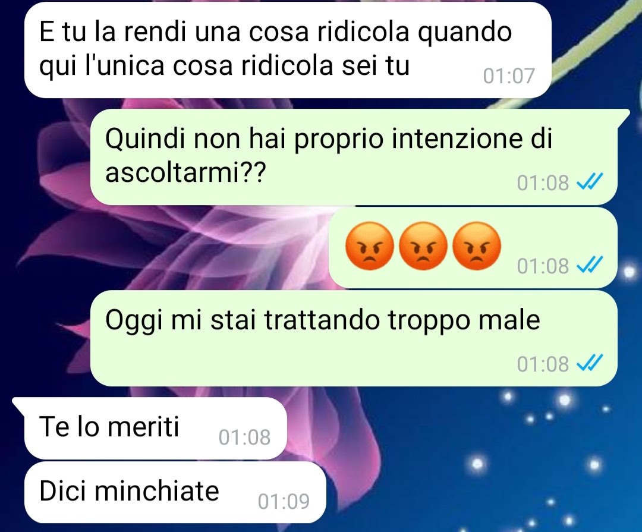The image size is (642, 532).
Task: Select the 'Oggi mi stai trattando troppo male' bubble
Action: [354, 338]
